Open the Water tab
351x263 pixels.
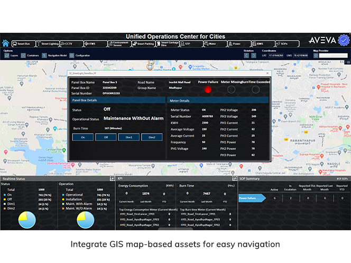pyautogui.click(x=215, y=44)
